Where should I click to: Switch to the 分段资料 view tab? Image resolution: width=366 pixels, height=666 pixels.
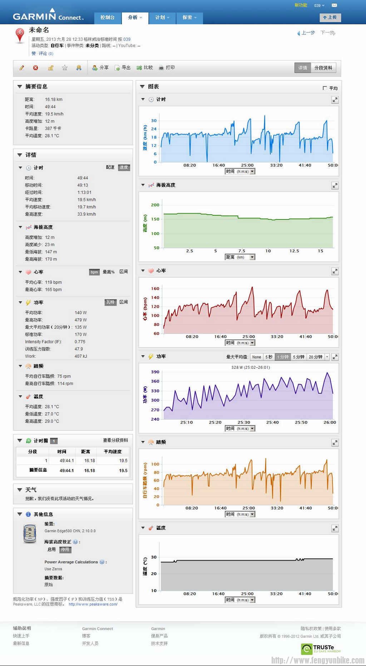[323, 68]
